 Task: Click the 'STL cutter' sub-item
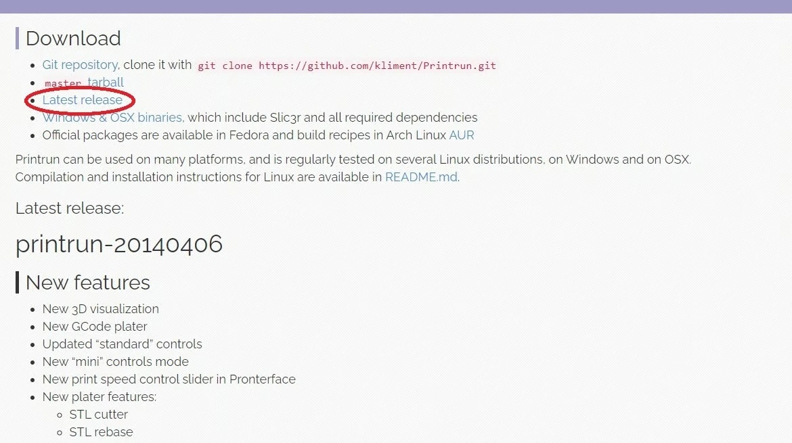coord(99,415)
